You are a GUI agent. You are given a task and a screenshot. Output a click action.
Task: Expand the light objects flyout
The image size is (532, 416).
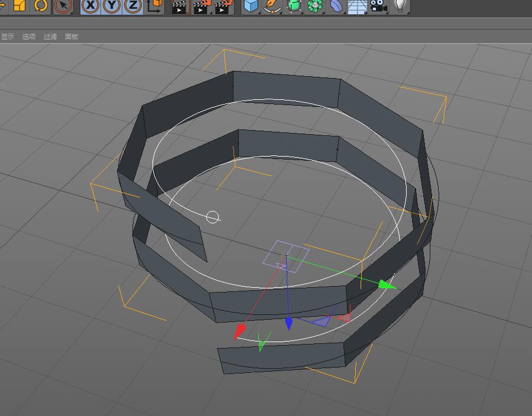(x=401, y=6)
